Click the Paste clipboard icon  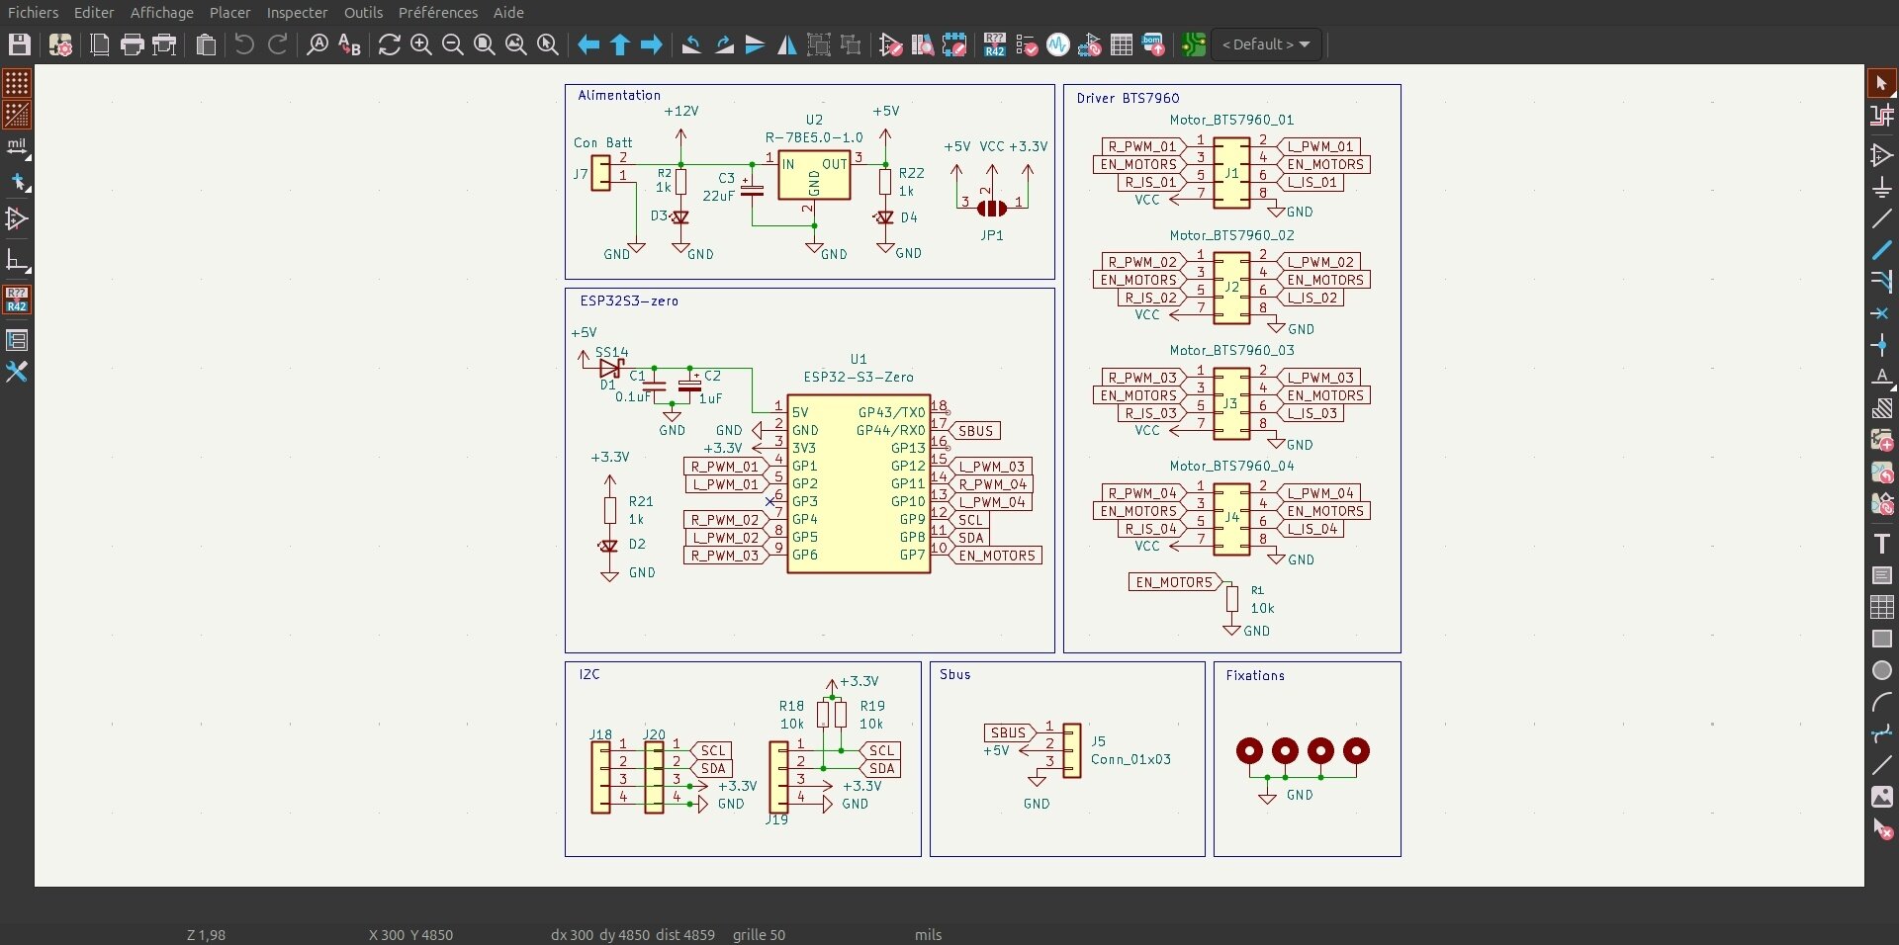coord(206,44)
